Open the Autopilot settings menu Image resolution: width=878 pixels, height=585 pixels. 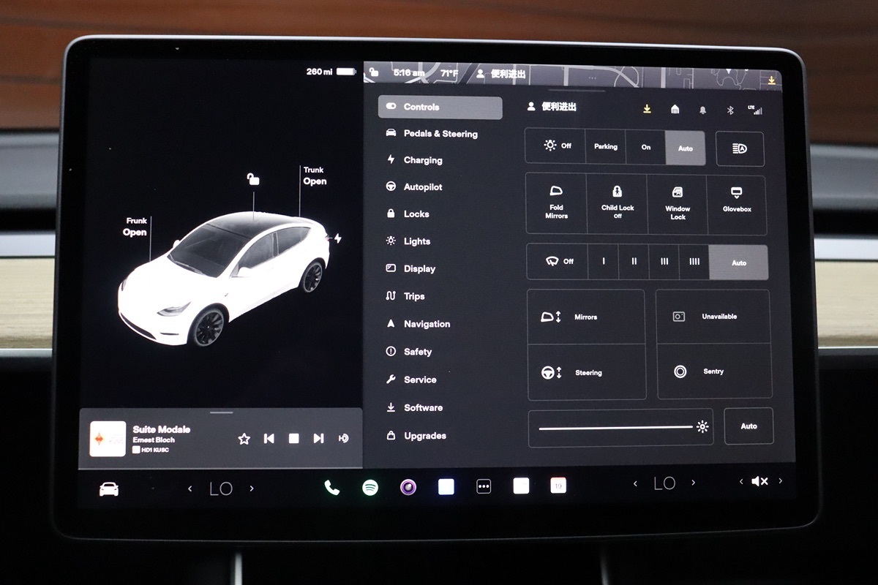tap(422, 187)
